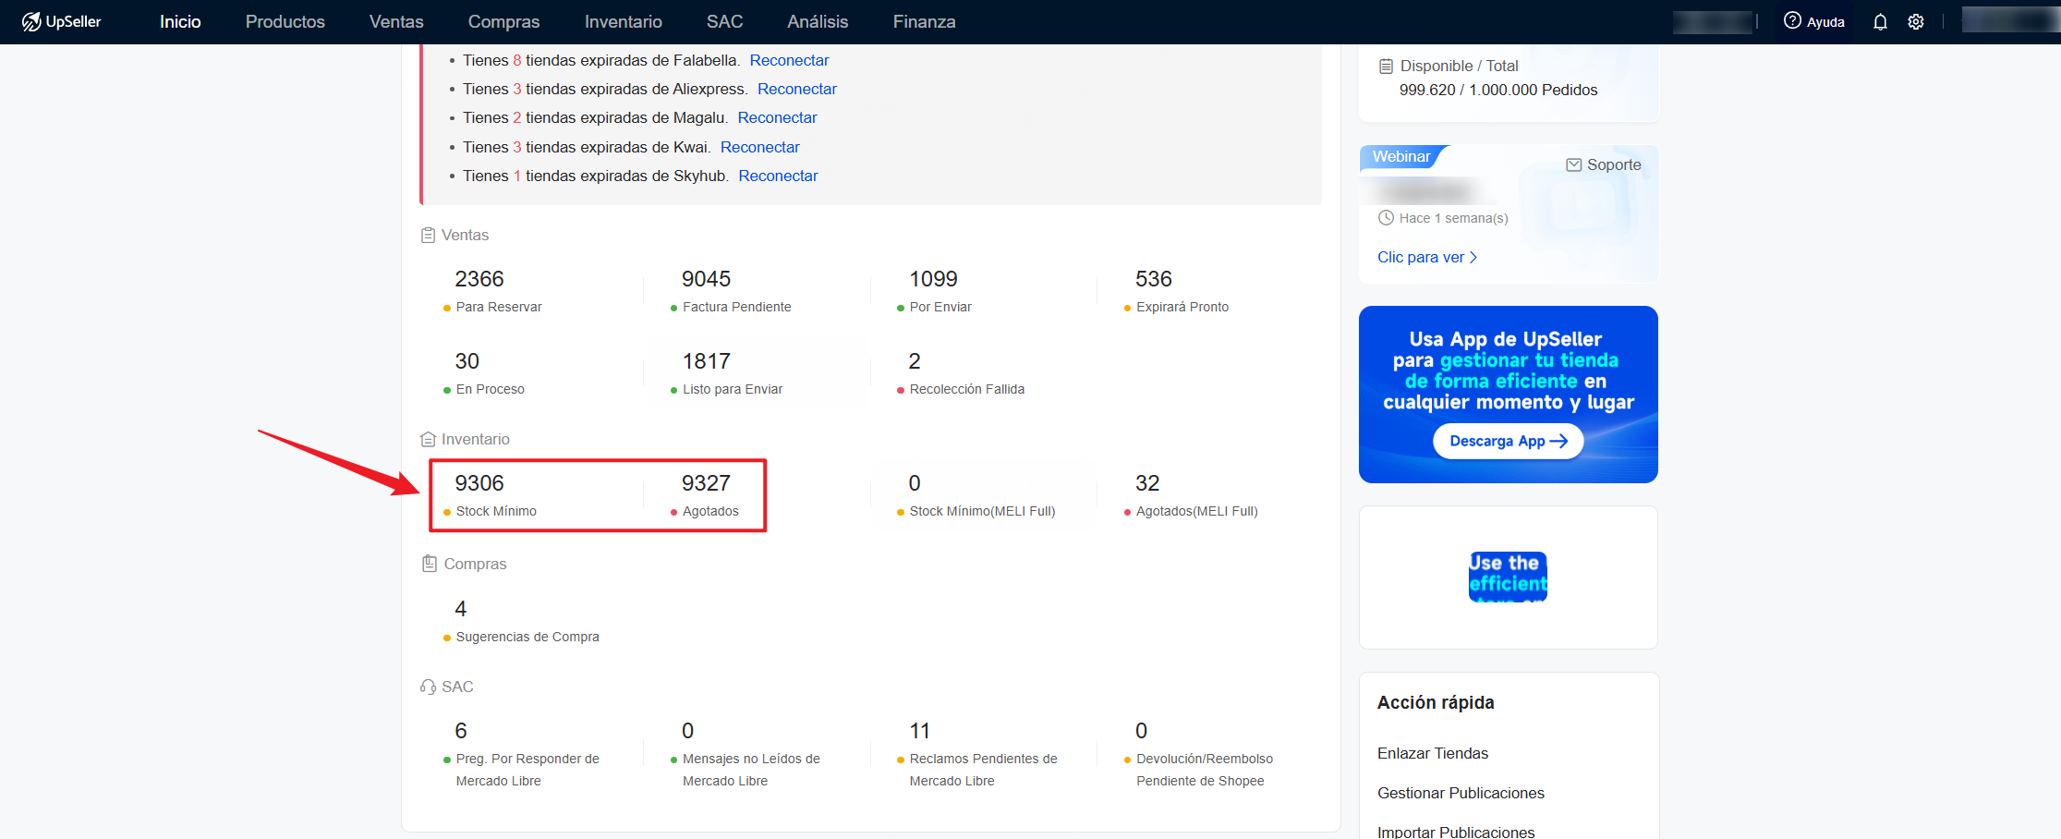
Task: Open the Finanza menu
Action: tap(925, 21)
